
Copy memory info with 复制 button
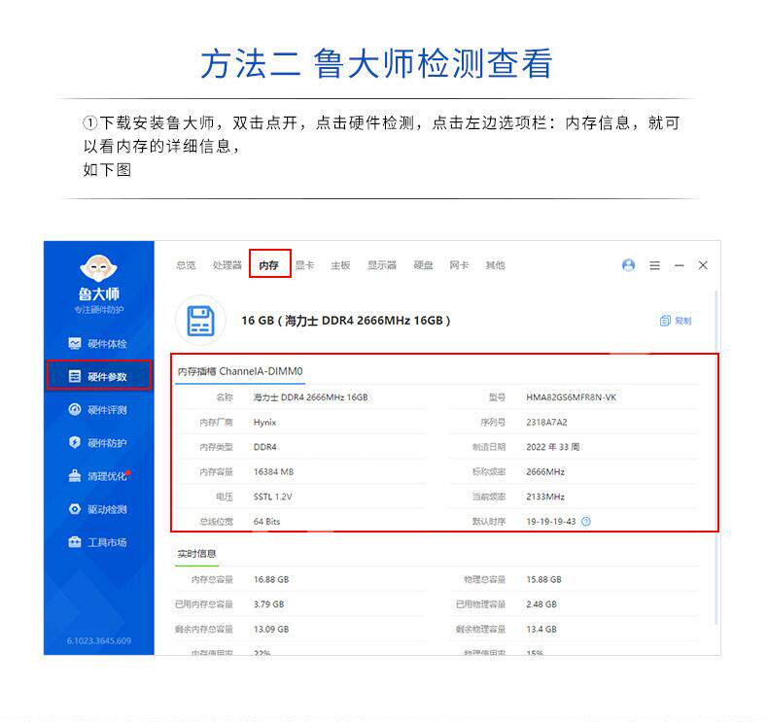(x=676, y=321)
